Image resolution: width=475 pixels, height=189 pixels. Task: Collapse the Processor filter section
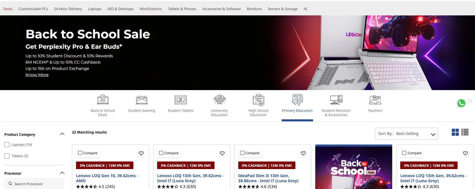(x=62, y=173)
